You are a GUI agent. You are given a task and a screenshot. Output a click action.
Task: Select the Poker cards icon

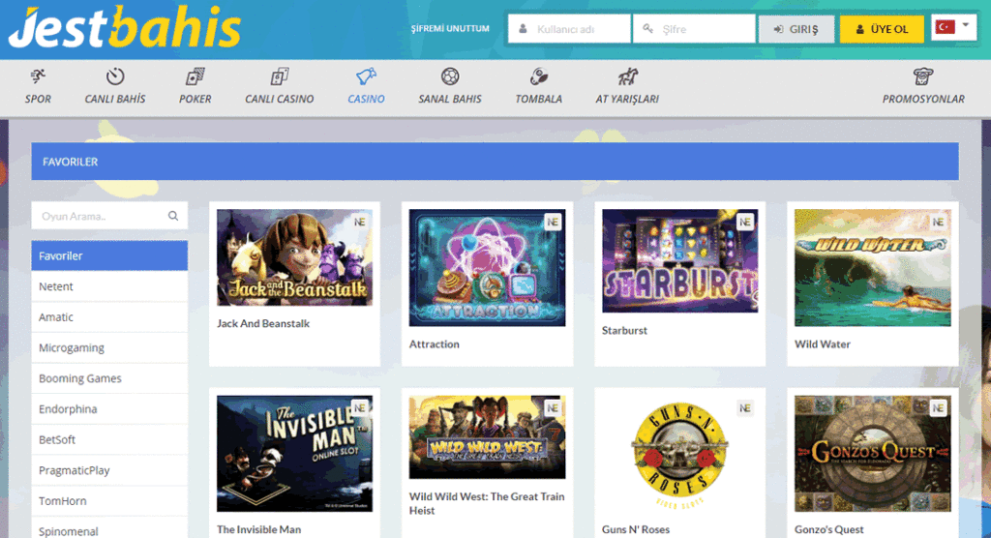coord(195,76)
